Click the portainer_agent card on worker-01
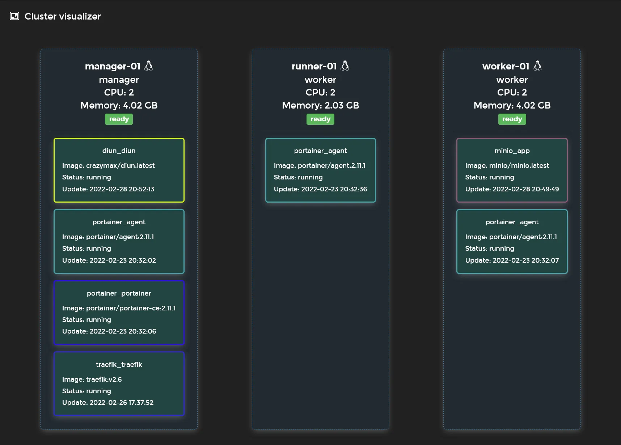The image size is (621, 445). 512,241
